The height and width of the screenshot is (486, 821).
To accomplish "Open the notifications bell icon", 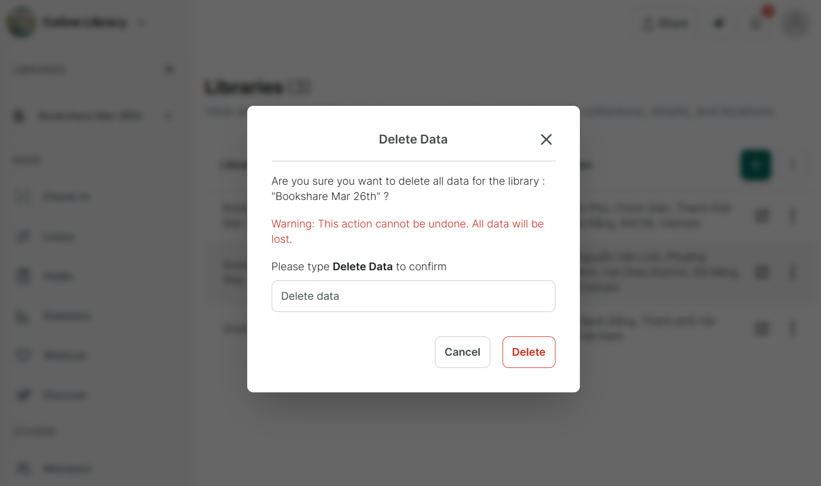I will 756,23.
